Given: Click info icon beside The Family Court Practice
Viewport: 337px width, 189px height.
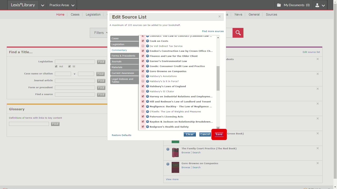Looking at the screenshot, I should (168, 149).
